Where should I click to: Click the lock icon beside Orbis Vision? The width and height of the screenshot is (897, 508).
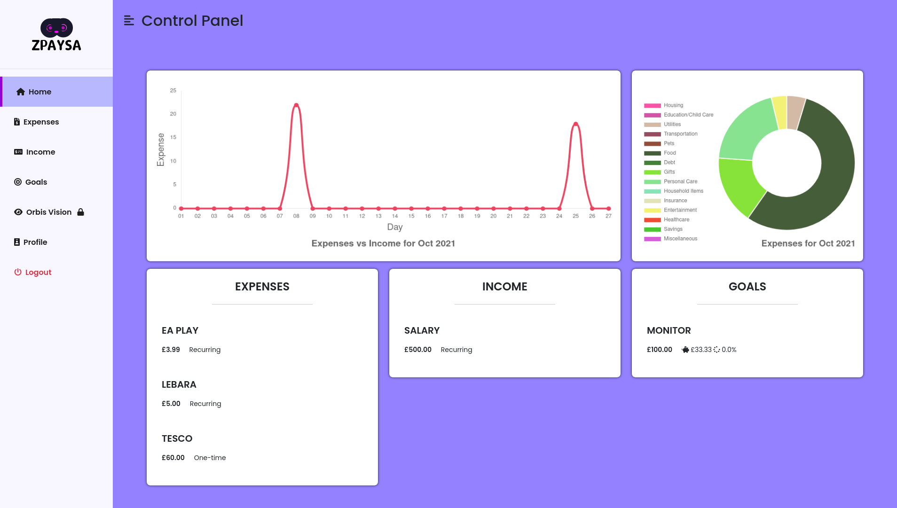pos(80,212)
